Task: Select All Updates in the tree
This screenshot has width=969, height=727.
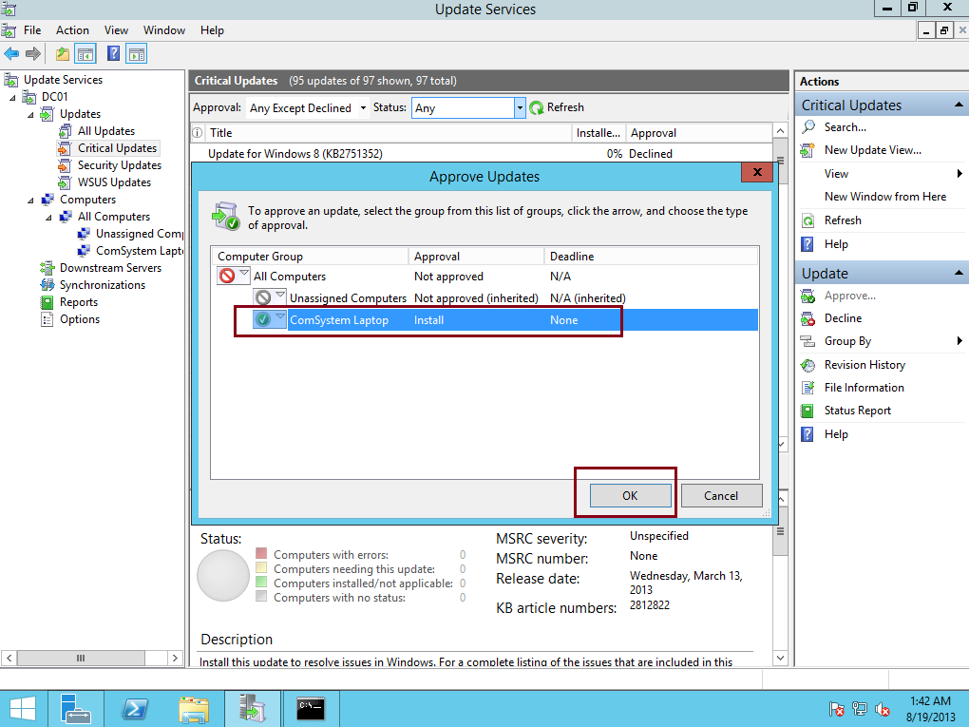Action: (106, 131)
